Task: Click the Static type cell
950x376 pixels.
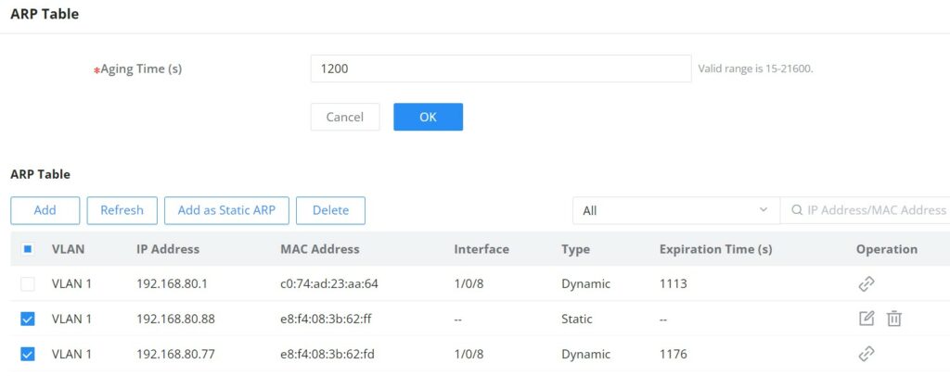Action: (577, 319)
